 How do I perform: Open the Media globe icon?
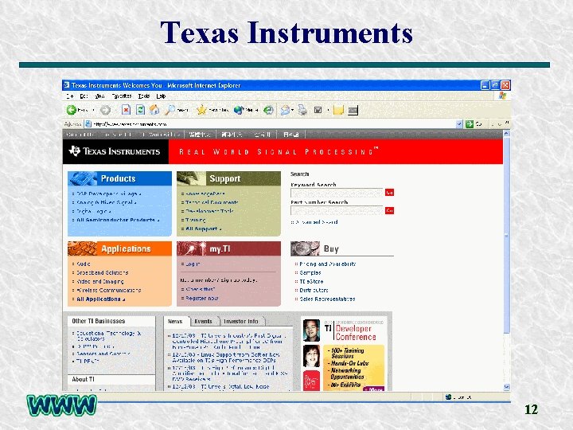239,110
